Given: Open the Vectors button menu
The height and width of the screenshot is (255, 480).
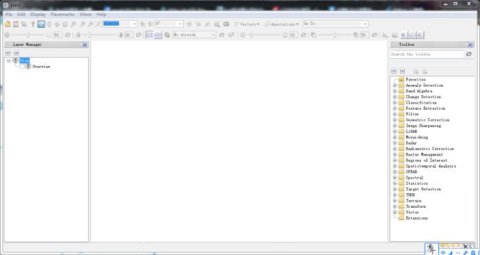Looking at the screenshot, I should click(247, 24).
